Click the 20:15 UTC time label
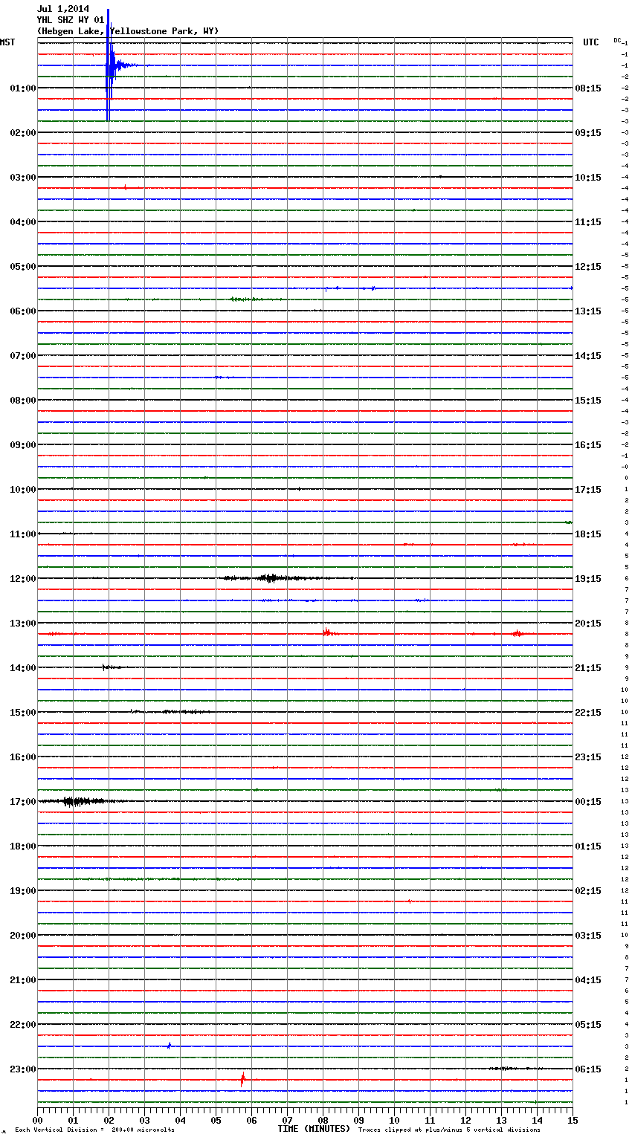 pos(588,624)
